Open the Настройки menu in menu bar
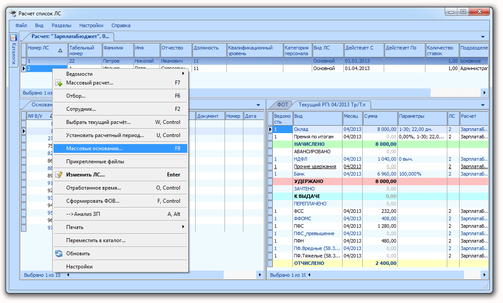 click(x=91, y=26)
